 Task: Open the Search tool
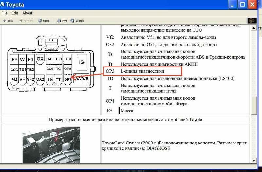coord(77,21)
